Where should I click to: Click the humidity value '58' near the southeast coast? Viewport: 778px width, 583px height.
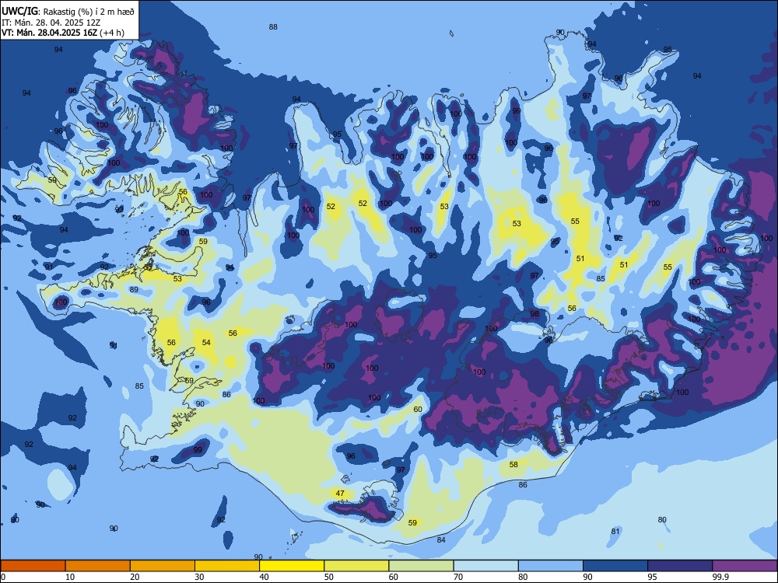click(x=513, y=465)
